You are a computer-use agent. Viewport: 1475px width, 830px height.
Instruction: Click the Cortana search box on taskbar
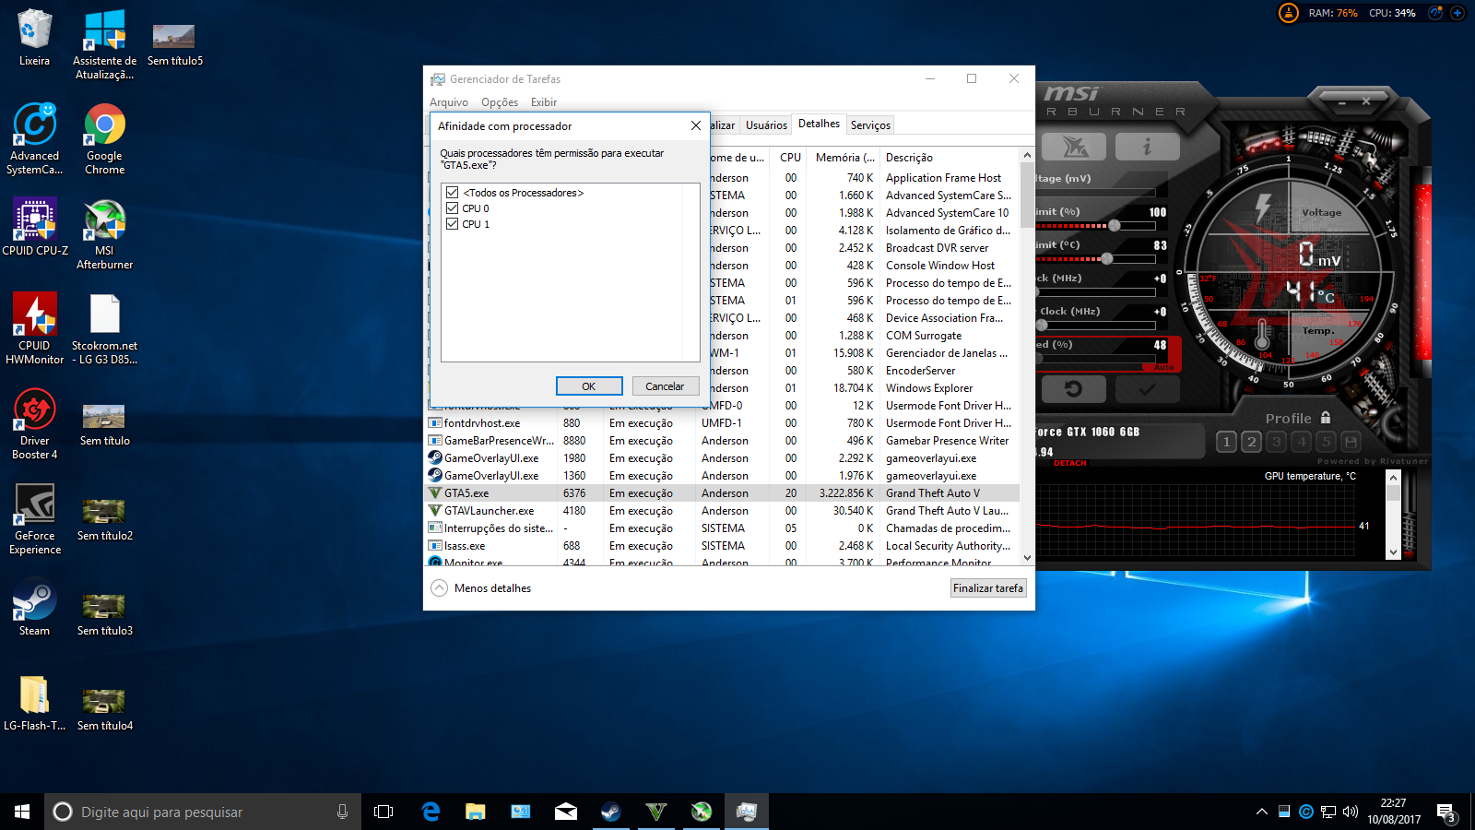pos(204,812)
